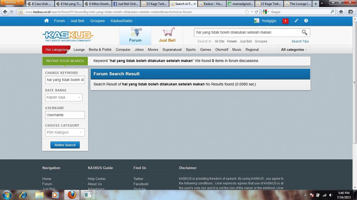Click the Yodigigis avatar icon
The width and height of the screenshot is (357, 200).
(257, 21)
